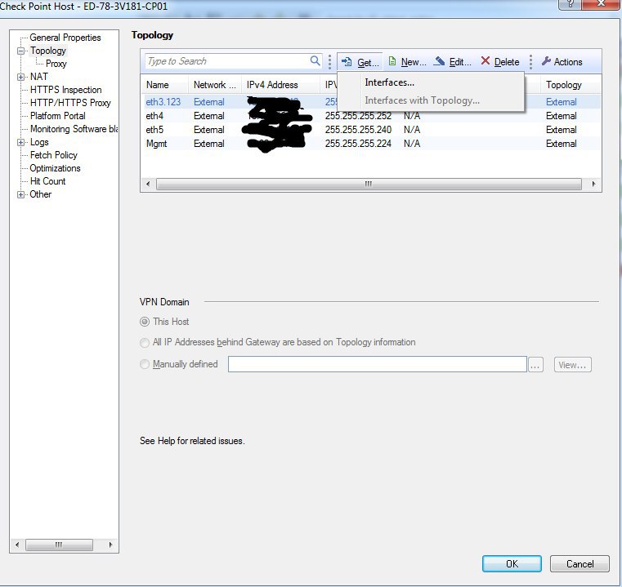Collapse the Topology tree node
The width and height of the screenshot is (622, 587).
(x=20, y=51)
